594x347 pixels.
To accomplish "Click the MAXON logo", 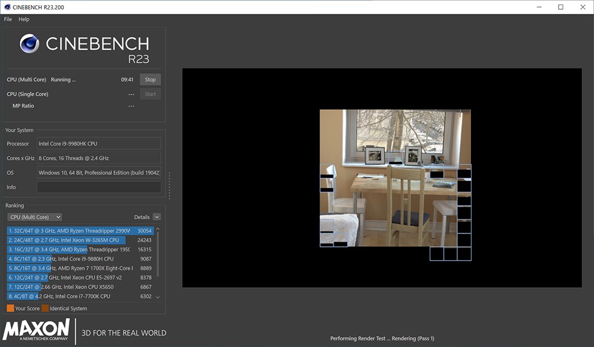I will [x=37, y=330].
